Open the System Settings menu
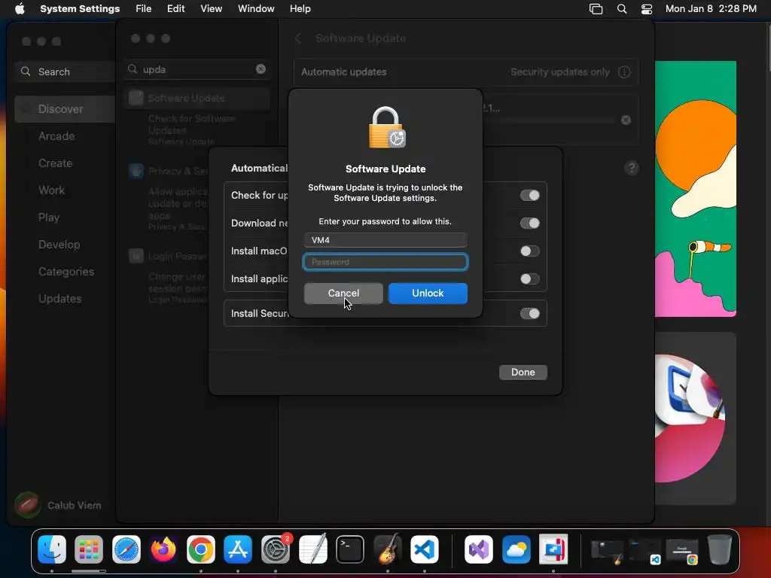The width and height of the screenshot is (771, 578). pos(80,9)
